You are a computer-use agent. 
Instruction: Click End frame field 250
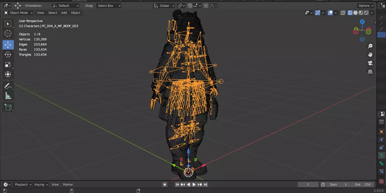tap(363, 185)
